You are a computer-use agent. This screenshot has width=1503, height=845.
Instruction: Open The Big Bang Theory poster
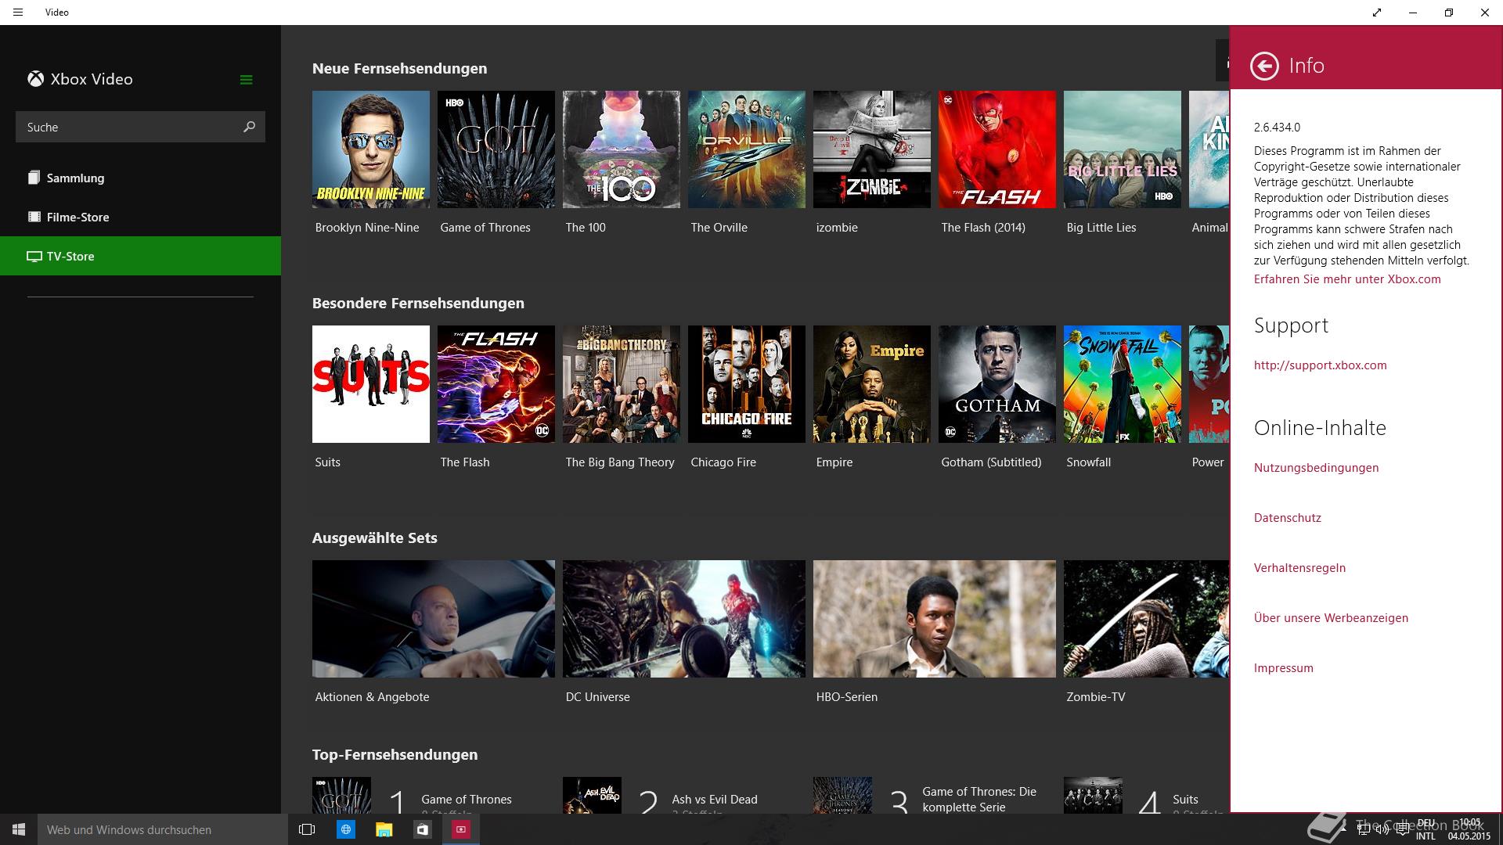[x=622, y=384]
